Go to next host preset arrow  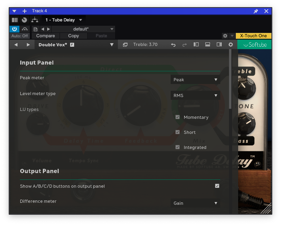[x=48, y=29]
